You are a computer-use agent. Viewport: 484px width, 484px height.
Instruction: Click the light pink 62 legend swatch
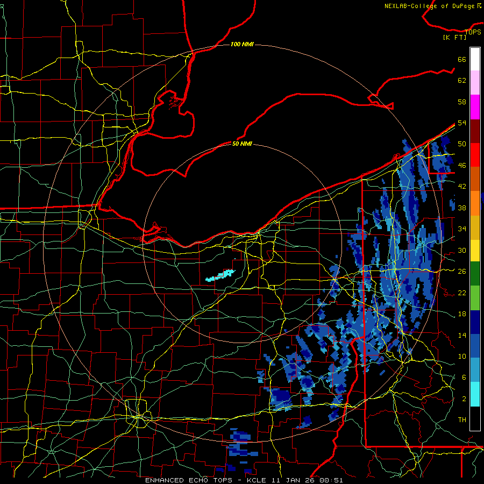click(475, 83)
